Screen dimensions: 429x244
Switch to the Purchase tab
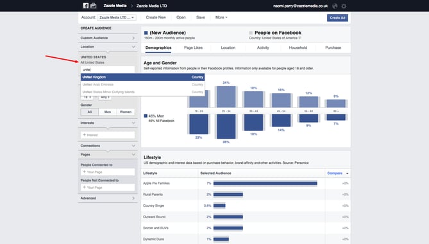[333, 48]
